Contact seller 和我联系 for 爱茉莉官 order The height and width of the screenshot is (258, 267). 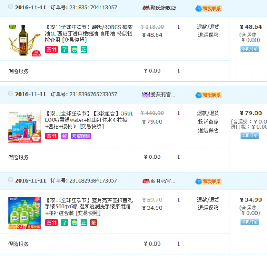pos(209,95)
